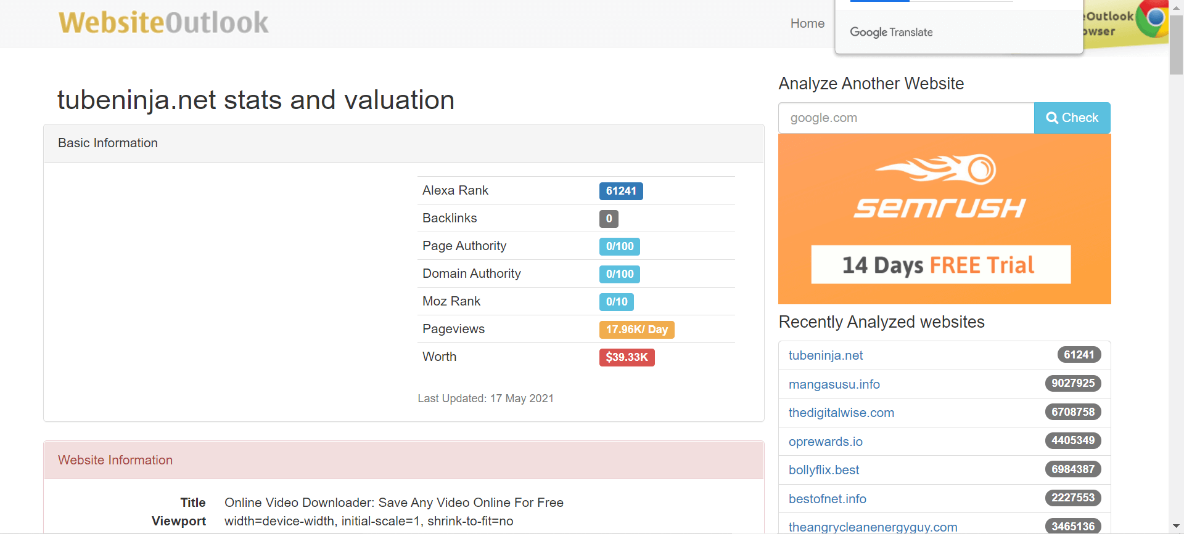Open oprewards.io link
The image size is (1184, 534).
(x=825, y=442)
